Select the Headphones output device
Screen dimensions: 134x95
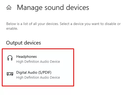pyautogui.click(x=38, y=59)
